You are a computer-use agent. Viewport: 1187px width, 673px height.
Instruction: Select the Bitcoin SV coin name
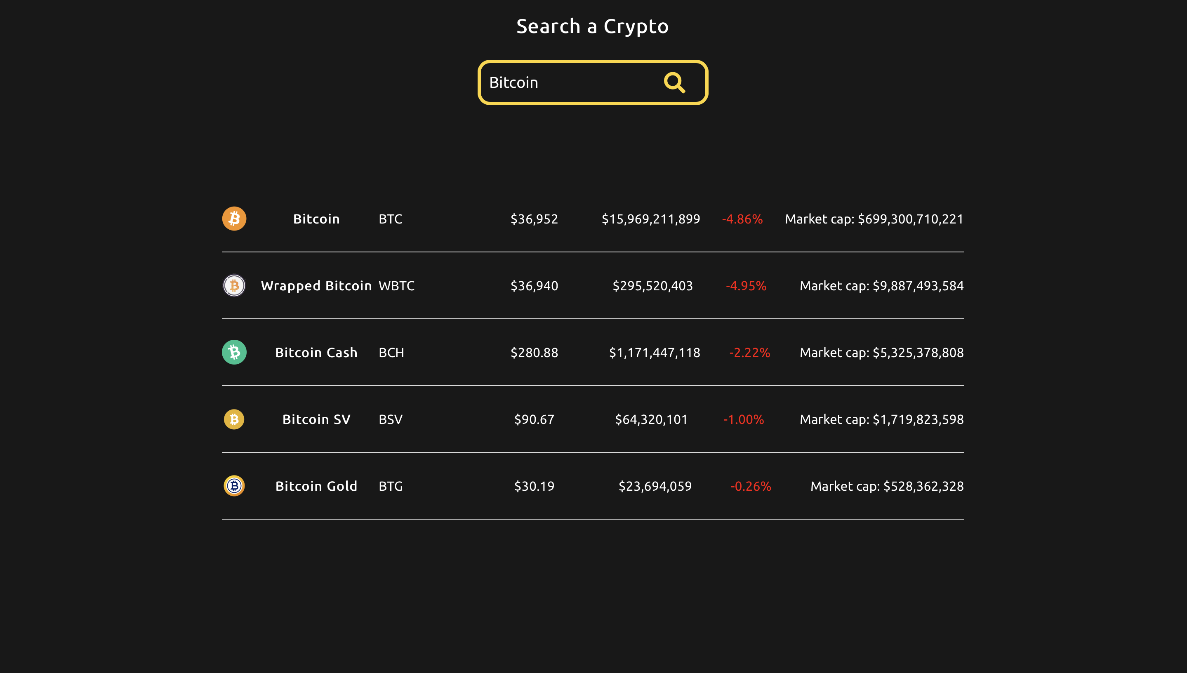[x=317, y=420]
